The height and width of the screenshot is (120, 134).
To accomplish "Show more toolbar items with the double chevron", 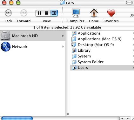I will coord(132,15).
